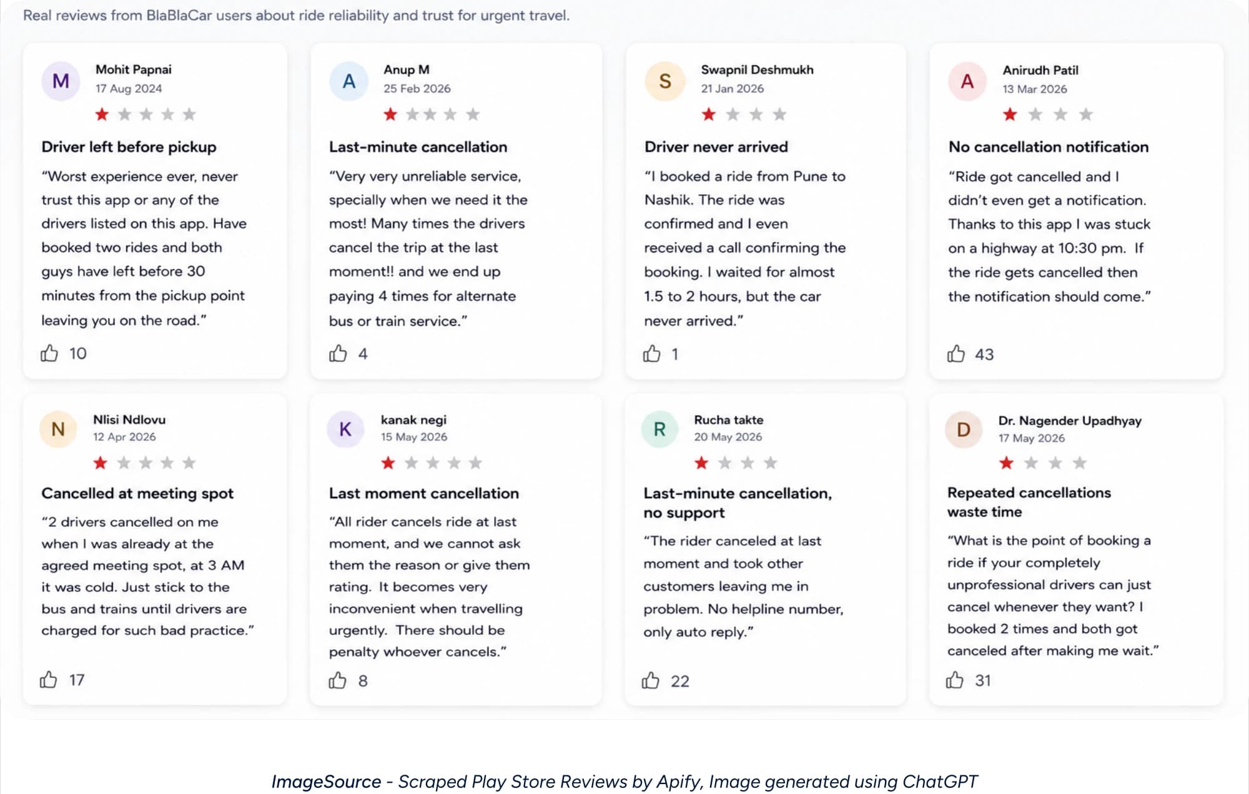This screenshot has width=1249, height=794.
Task: Open the reviewer name kanak negi
Action: tap(413, 419)
